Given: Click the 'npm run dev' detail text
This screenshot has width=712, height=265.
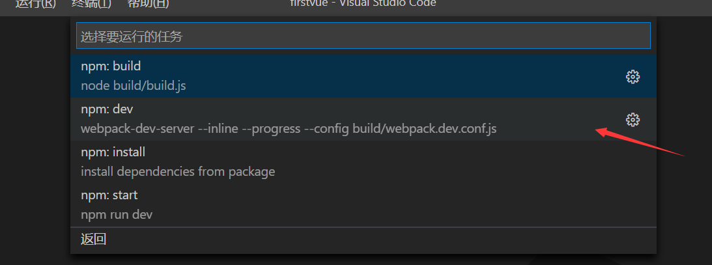Looking at the screenshot, I should 116,215.
